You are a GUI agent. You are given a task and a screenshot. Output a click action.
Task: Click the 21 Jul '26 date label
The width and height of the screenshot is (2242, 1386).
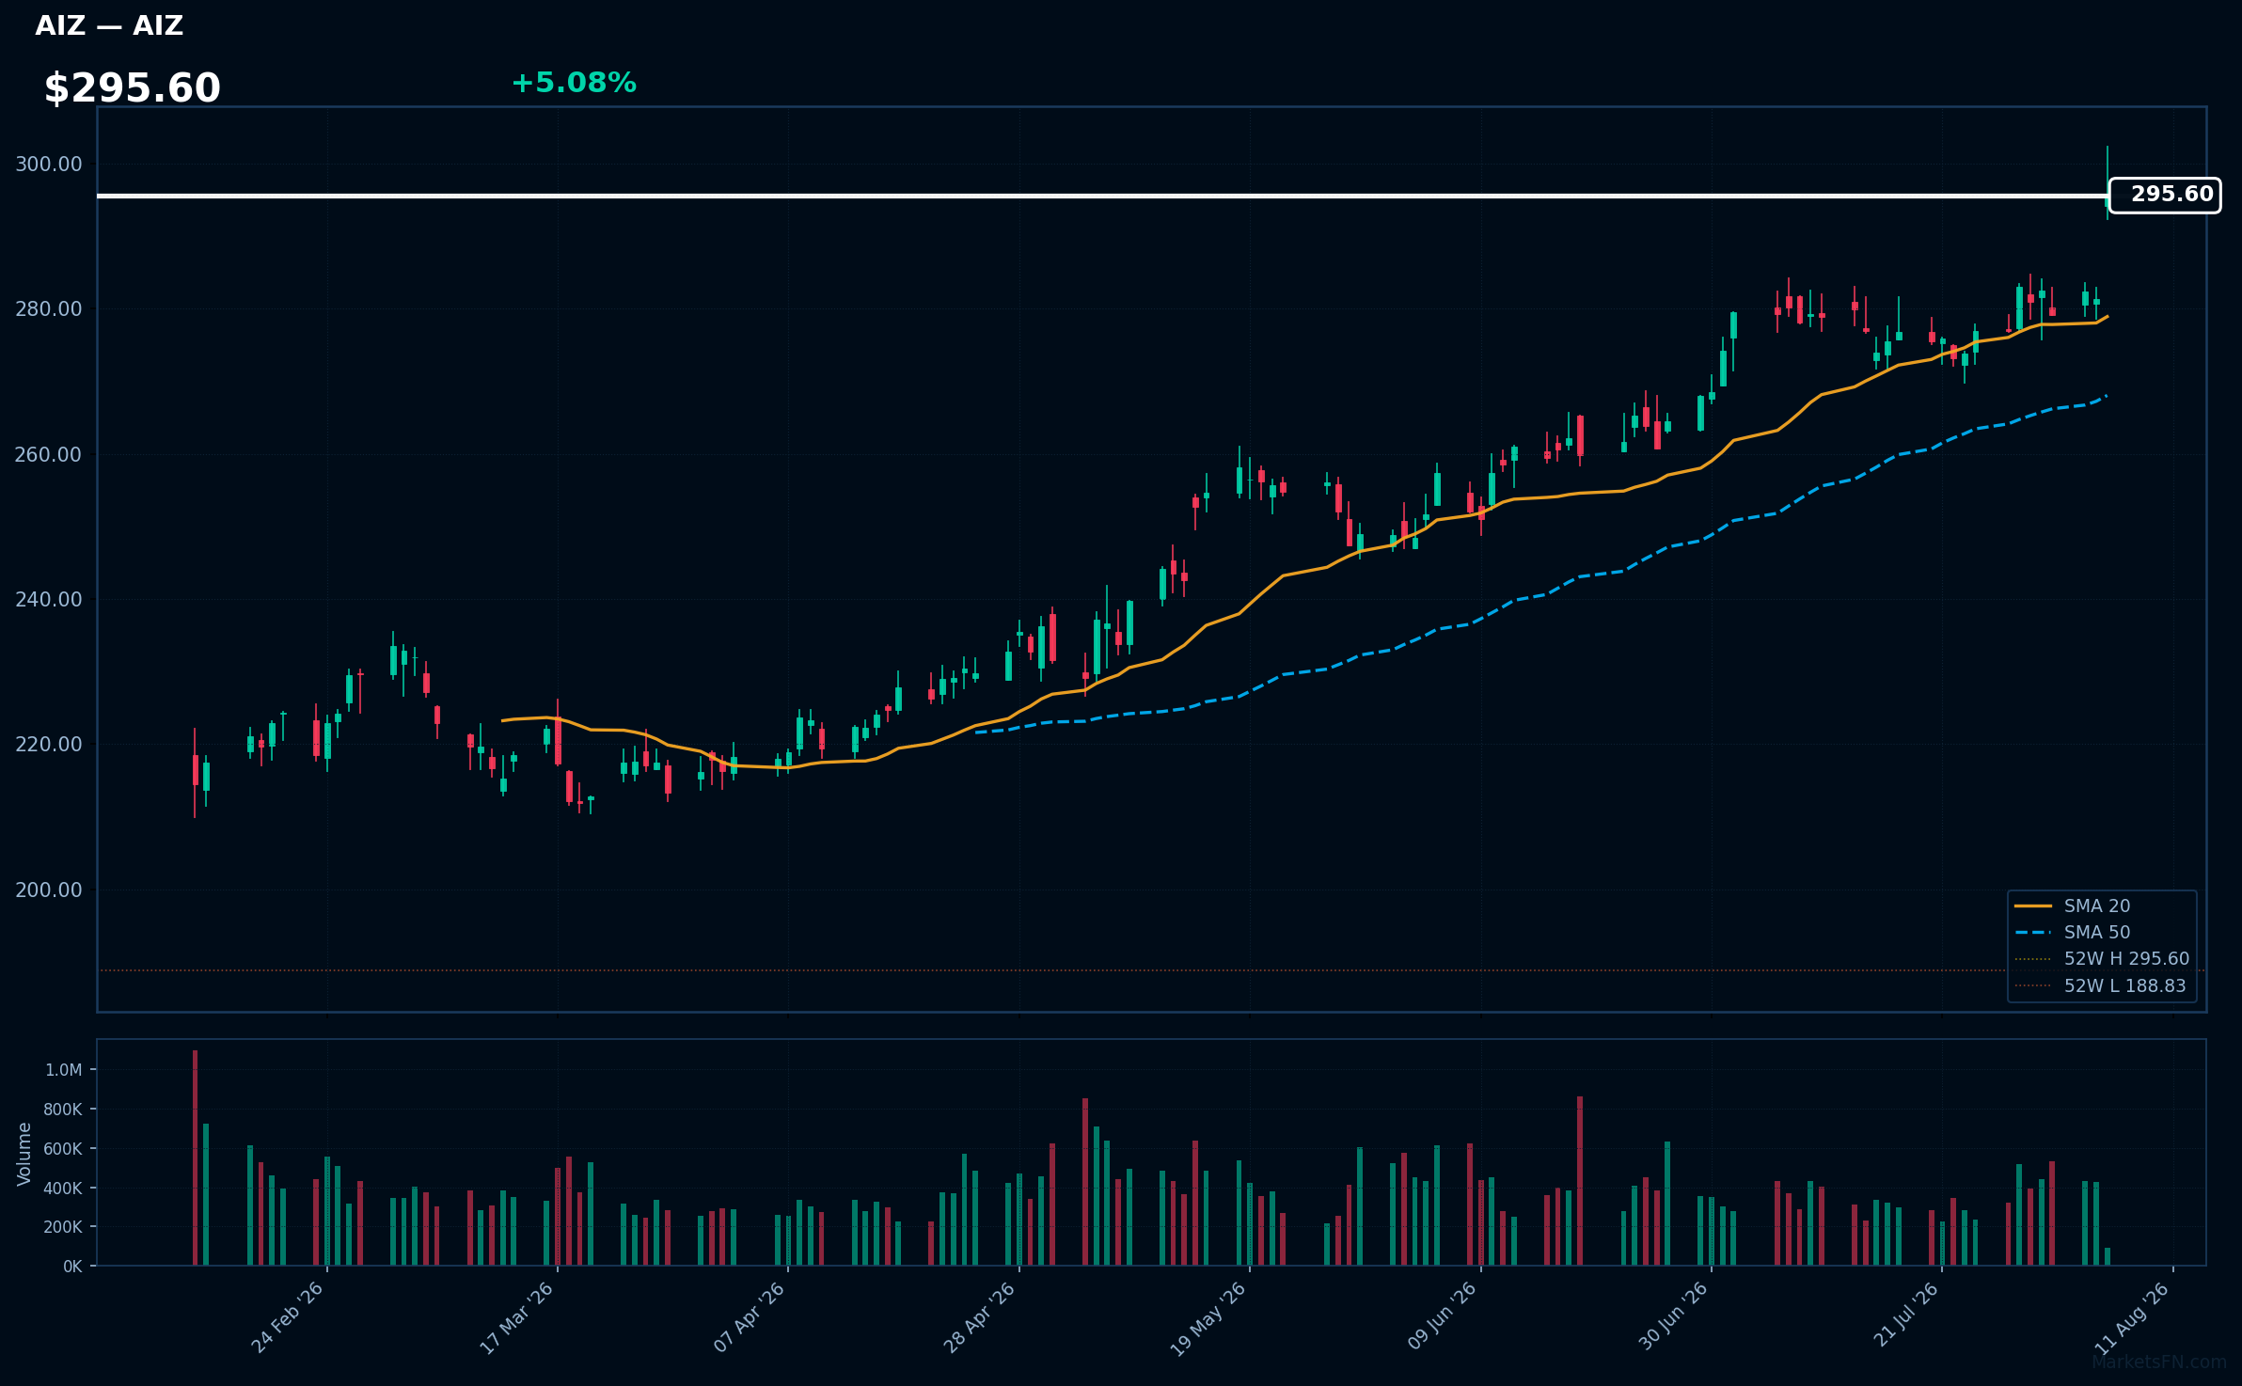tap(1905, 1315)
